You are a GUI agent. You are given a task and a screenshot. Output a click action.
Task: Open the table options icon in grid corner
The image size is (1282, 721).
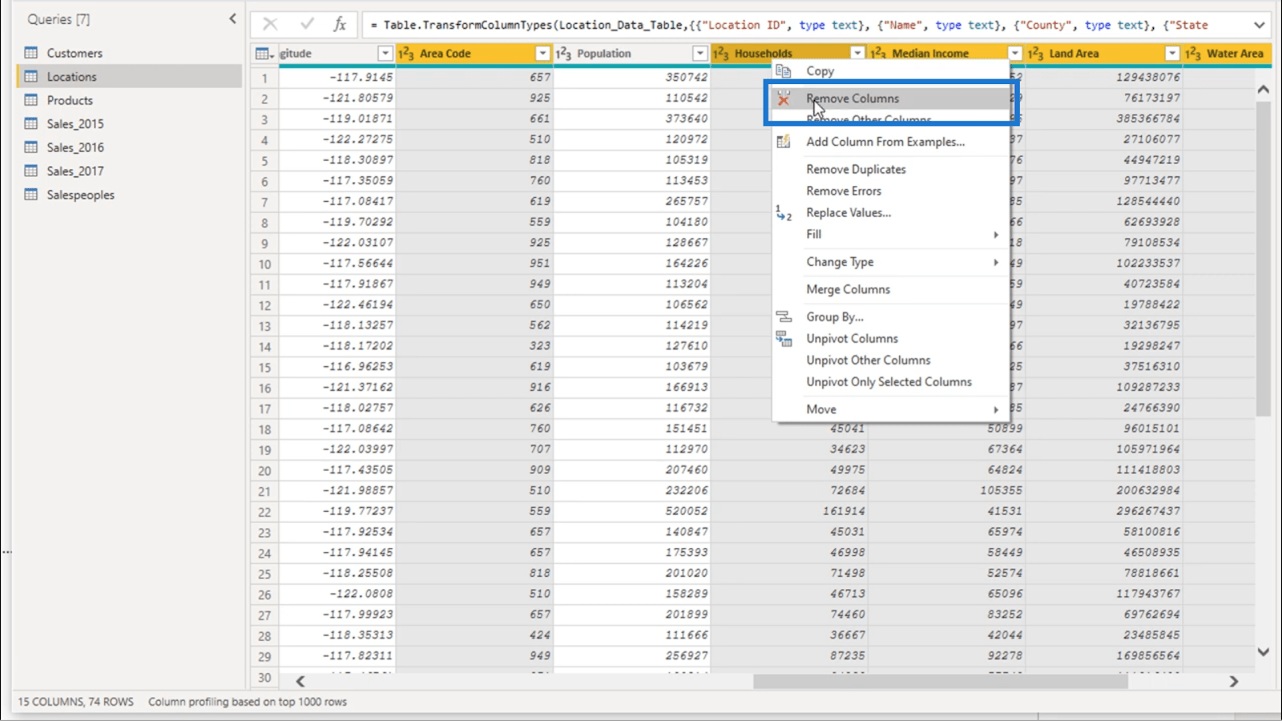pos(264,54)
